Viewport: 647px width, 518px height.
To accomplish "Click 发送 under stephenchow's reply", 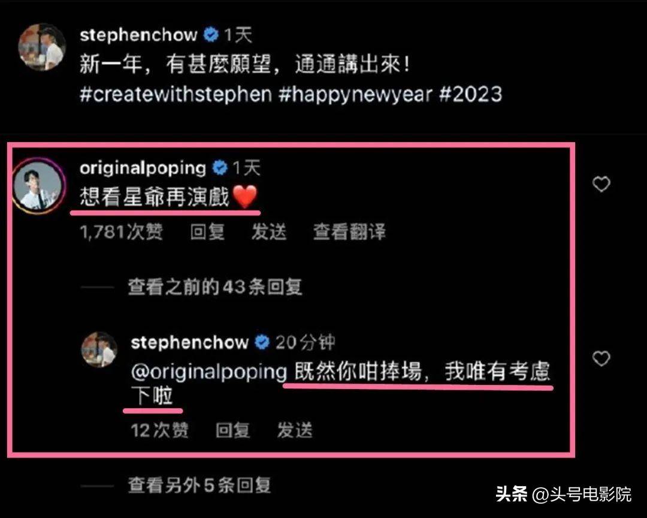I will coord(295,430).
